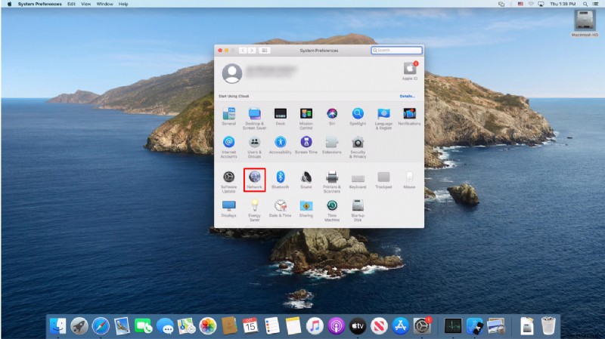
Task: Go back with the toolbar back arrow
Action: click(x=243, y=51)
